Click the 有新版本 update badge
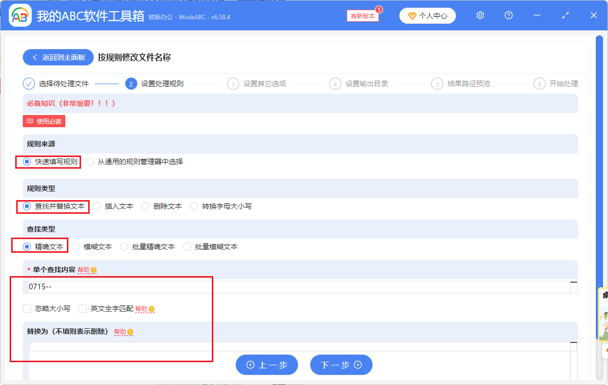 [362, 16]
